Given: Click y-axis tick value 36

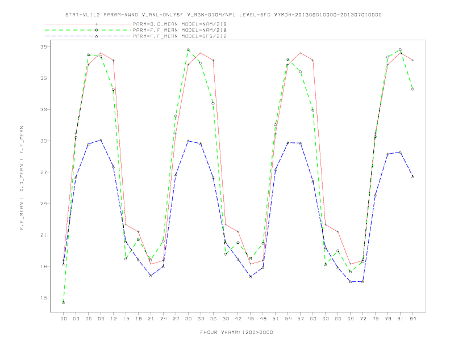Looking at the screenshot, I should click(44, 78).
